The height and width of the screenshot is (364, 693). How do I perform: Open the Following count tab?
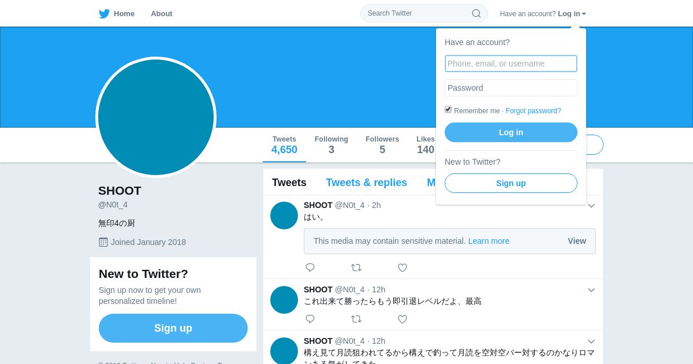click(331, 145)
